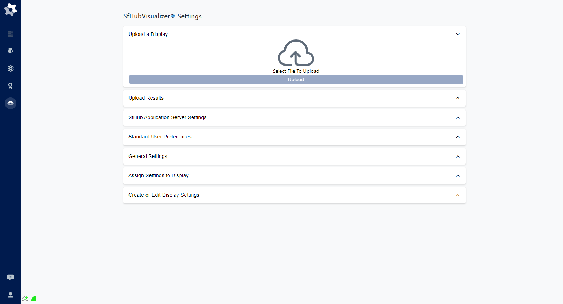Click the cloud upload icon to select file

pos(296,53)
